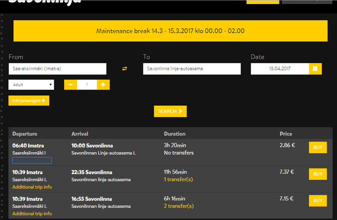Click the Savonlinja logo at top

tap(44, 1)
